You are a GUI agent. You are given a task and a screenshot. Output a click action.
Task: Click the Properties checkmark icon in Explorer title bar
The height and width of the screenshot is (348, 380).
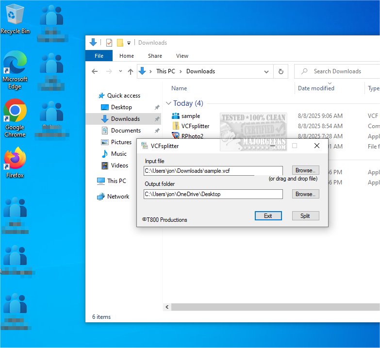(x=109, y=43)
